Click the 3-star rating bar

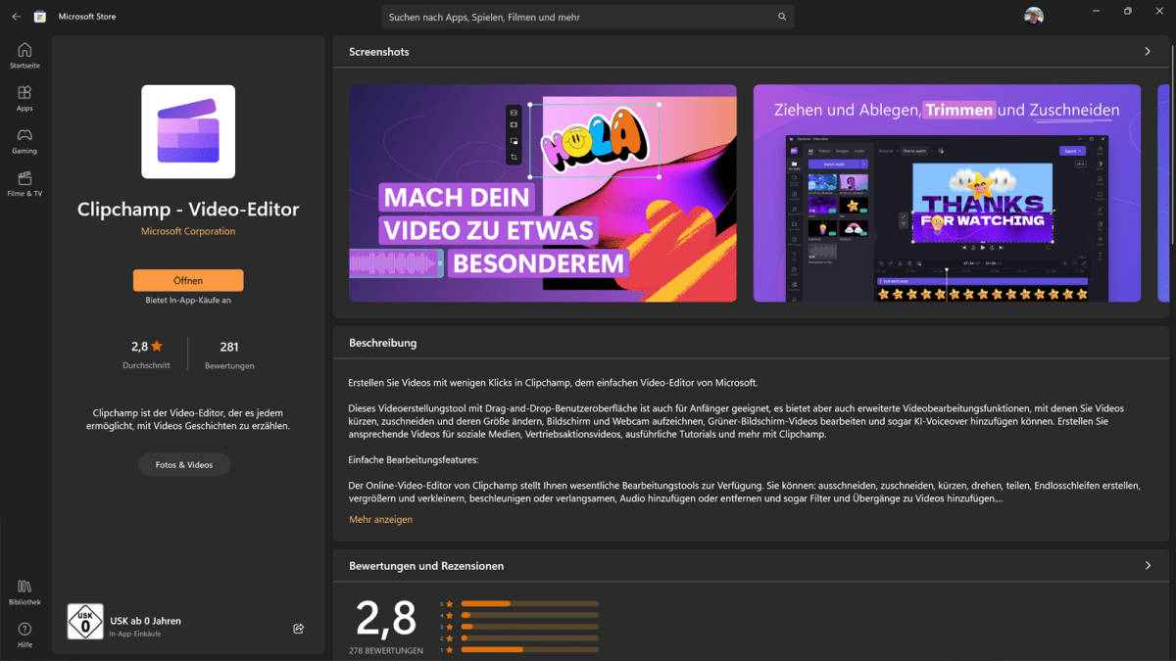tap(529, 626)
